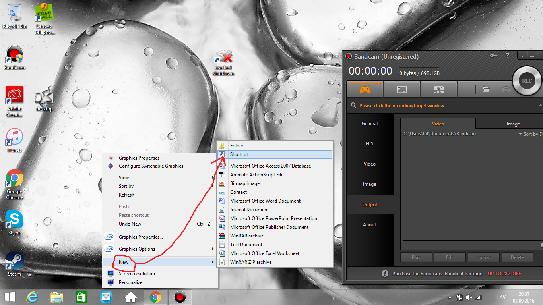Launch Internet Explorer from the taskbar
543x305 pixels.
tap(32, 297)
